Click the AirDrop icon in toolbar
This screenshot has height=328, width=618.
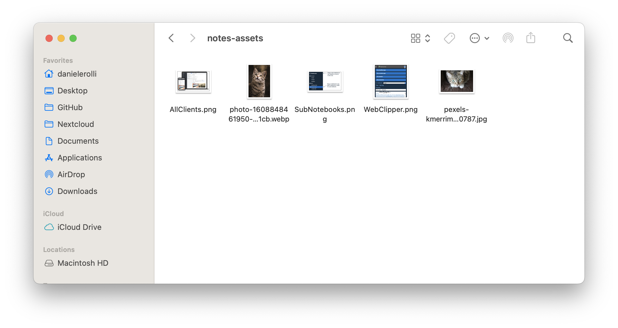point(508,38)
